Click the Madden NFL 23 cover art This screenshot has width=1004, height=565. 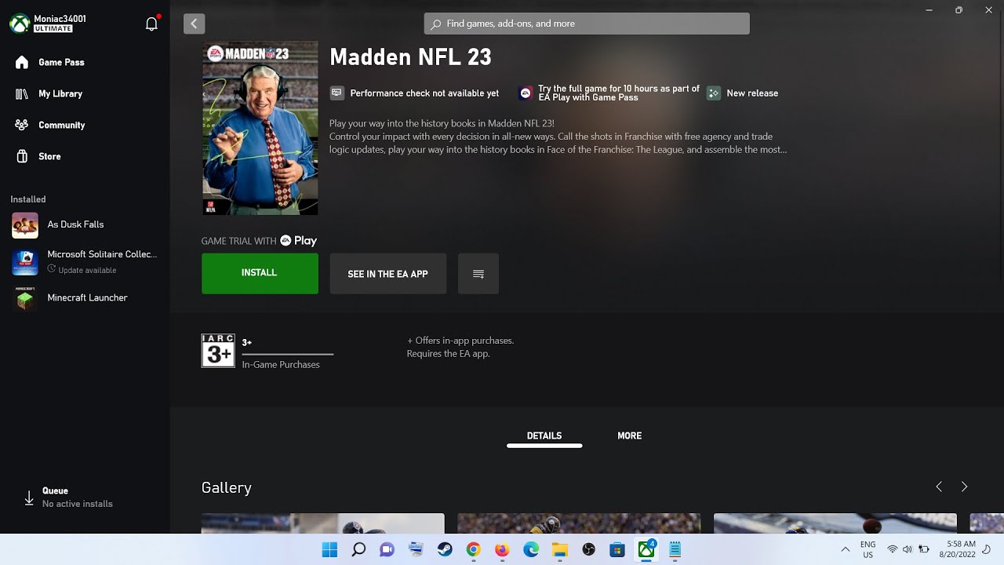coord(260,128)
